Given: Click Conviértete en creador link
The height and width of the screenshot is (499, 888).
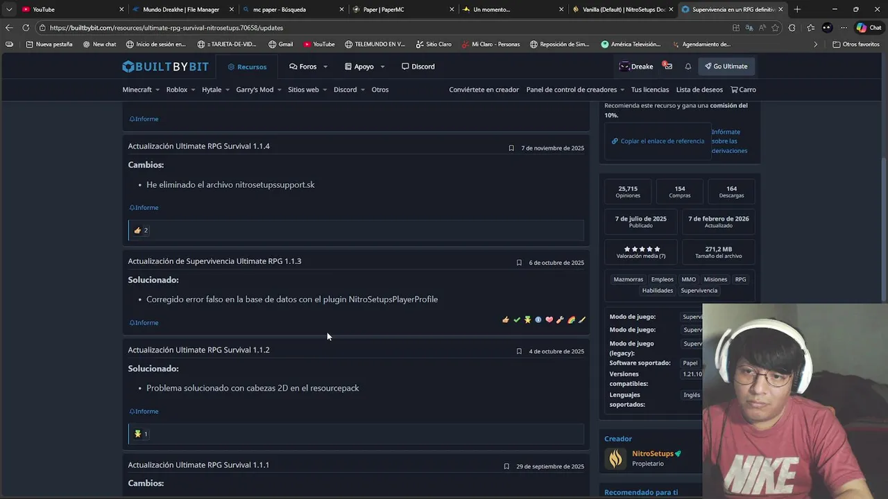Looking at the screenshot, I should (484, 89).
